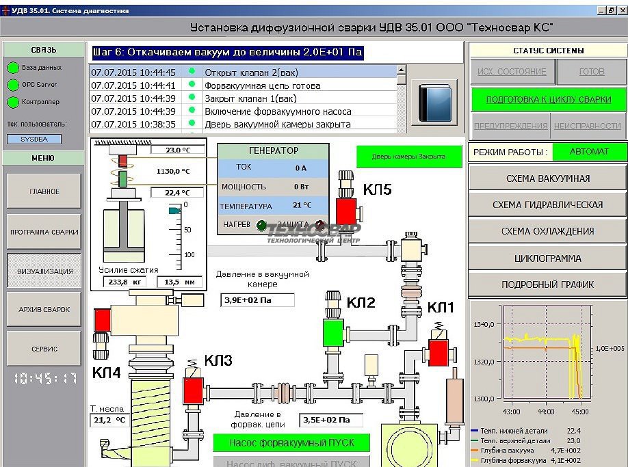Show СХЕМА ОХЛАЖДЕНИЯ view
The image size is (628, 467).
click(547, 231)
